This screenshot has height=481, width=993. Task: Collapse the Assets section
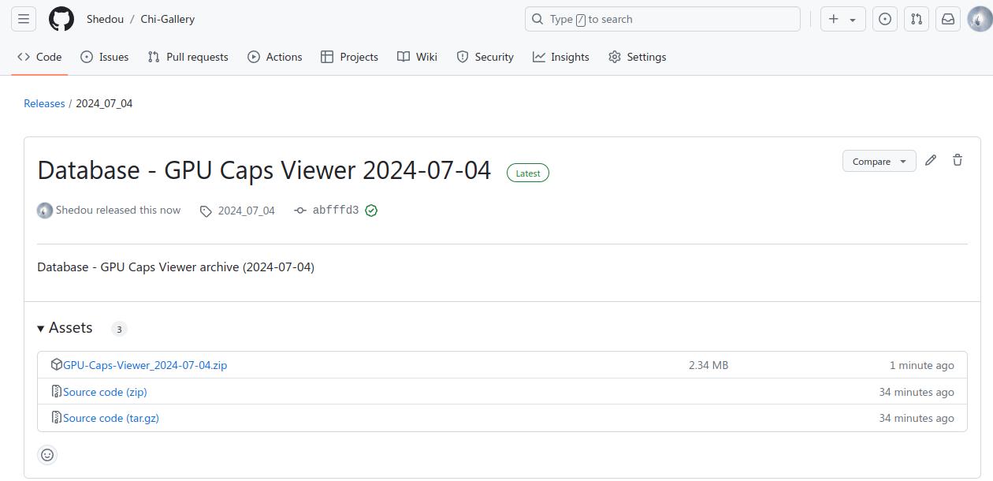coord(65,328)
